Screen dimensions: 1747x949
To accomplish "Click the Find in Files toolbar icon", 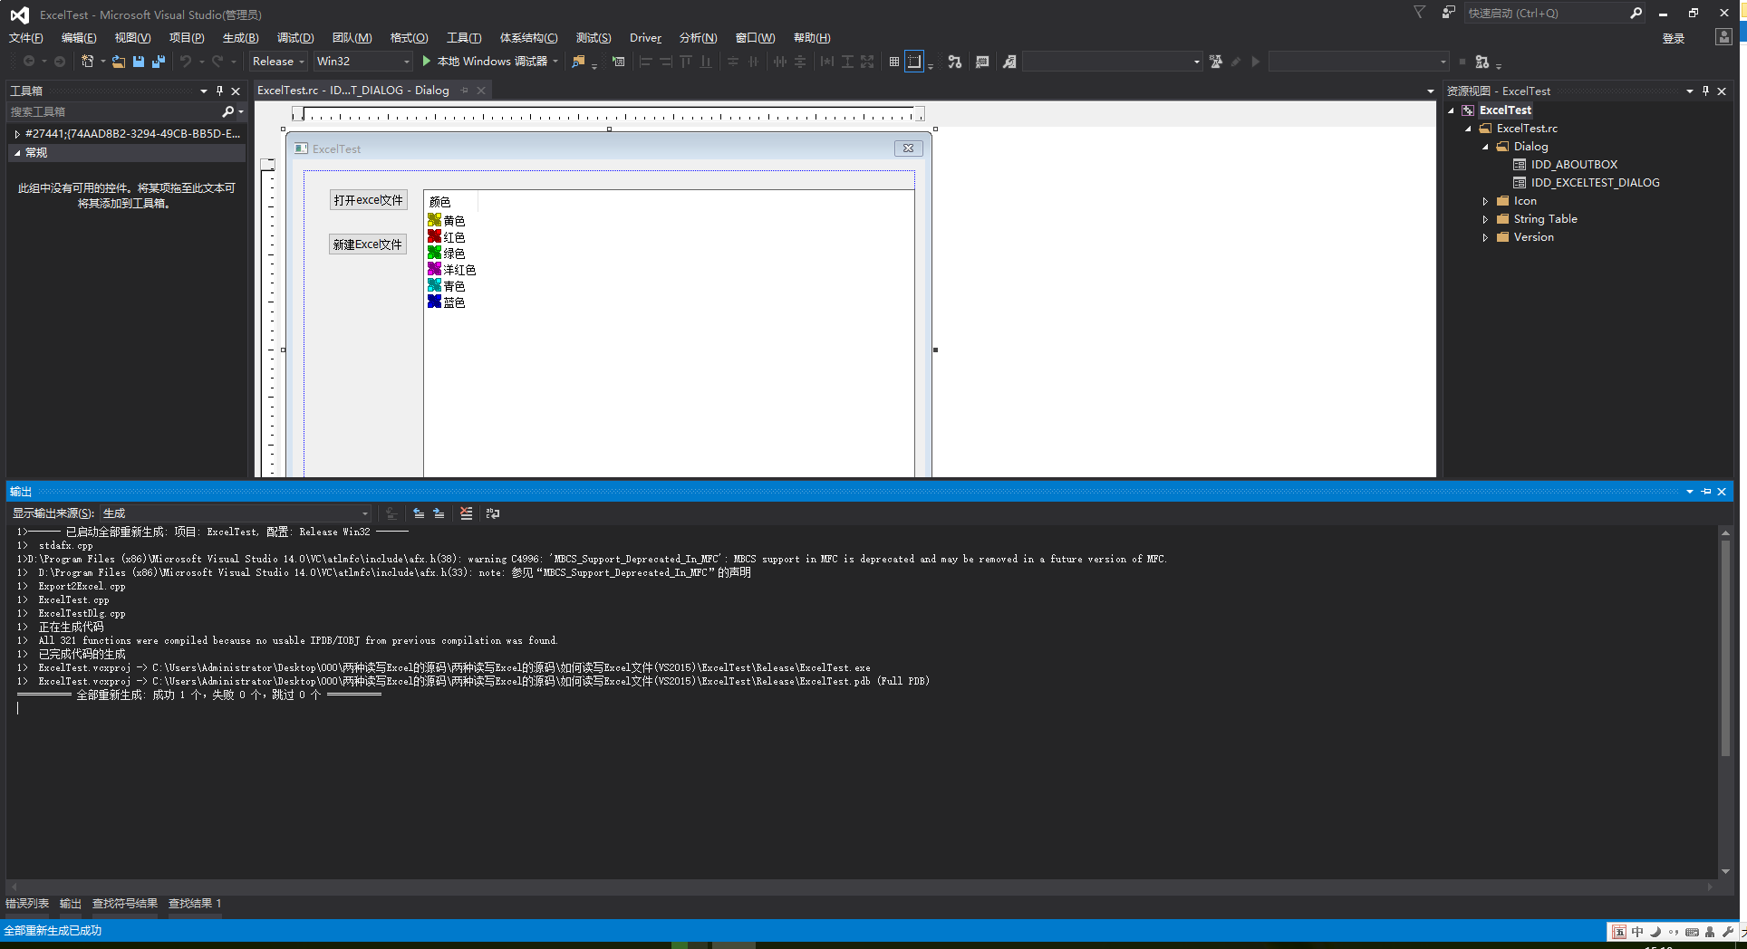I will 578,62.
